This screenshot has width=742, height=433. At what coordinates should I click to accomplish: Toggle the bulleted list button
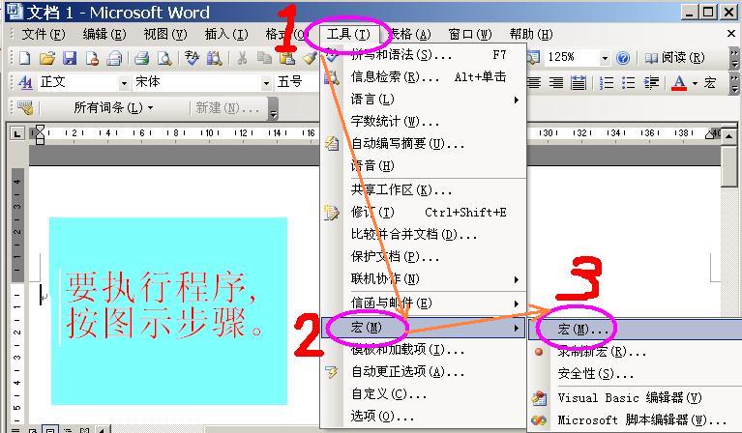(x=629, y=83)
